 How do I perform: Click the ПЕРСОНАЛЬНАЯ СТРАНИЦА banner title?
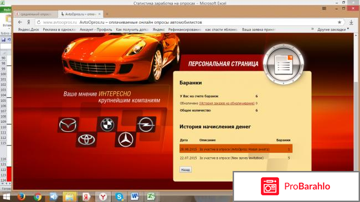pos(223,64)
